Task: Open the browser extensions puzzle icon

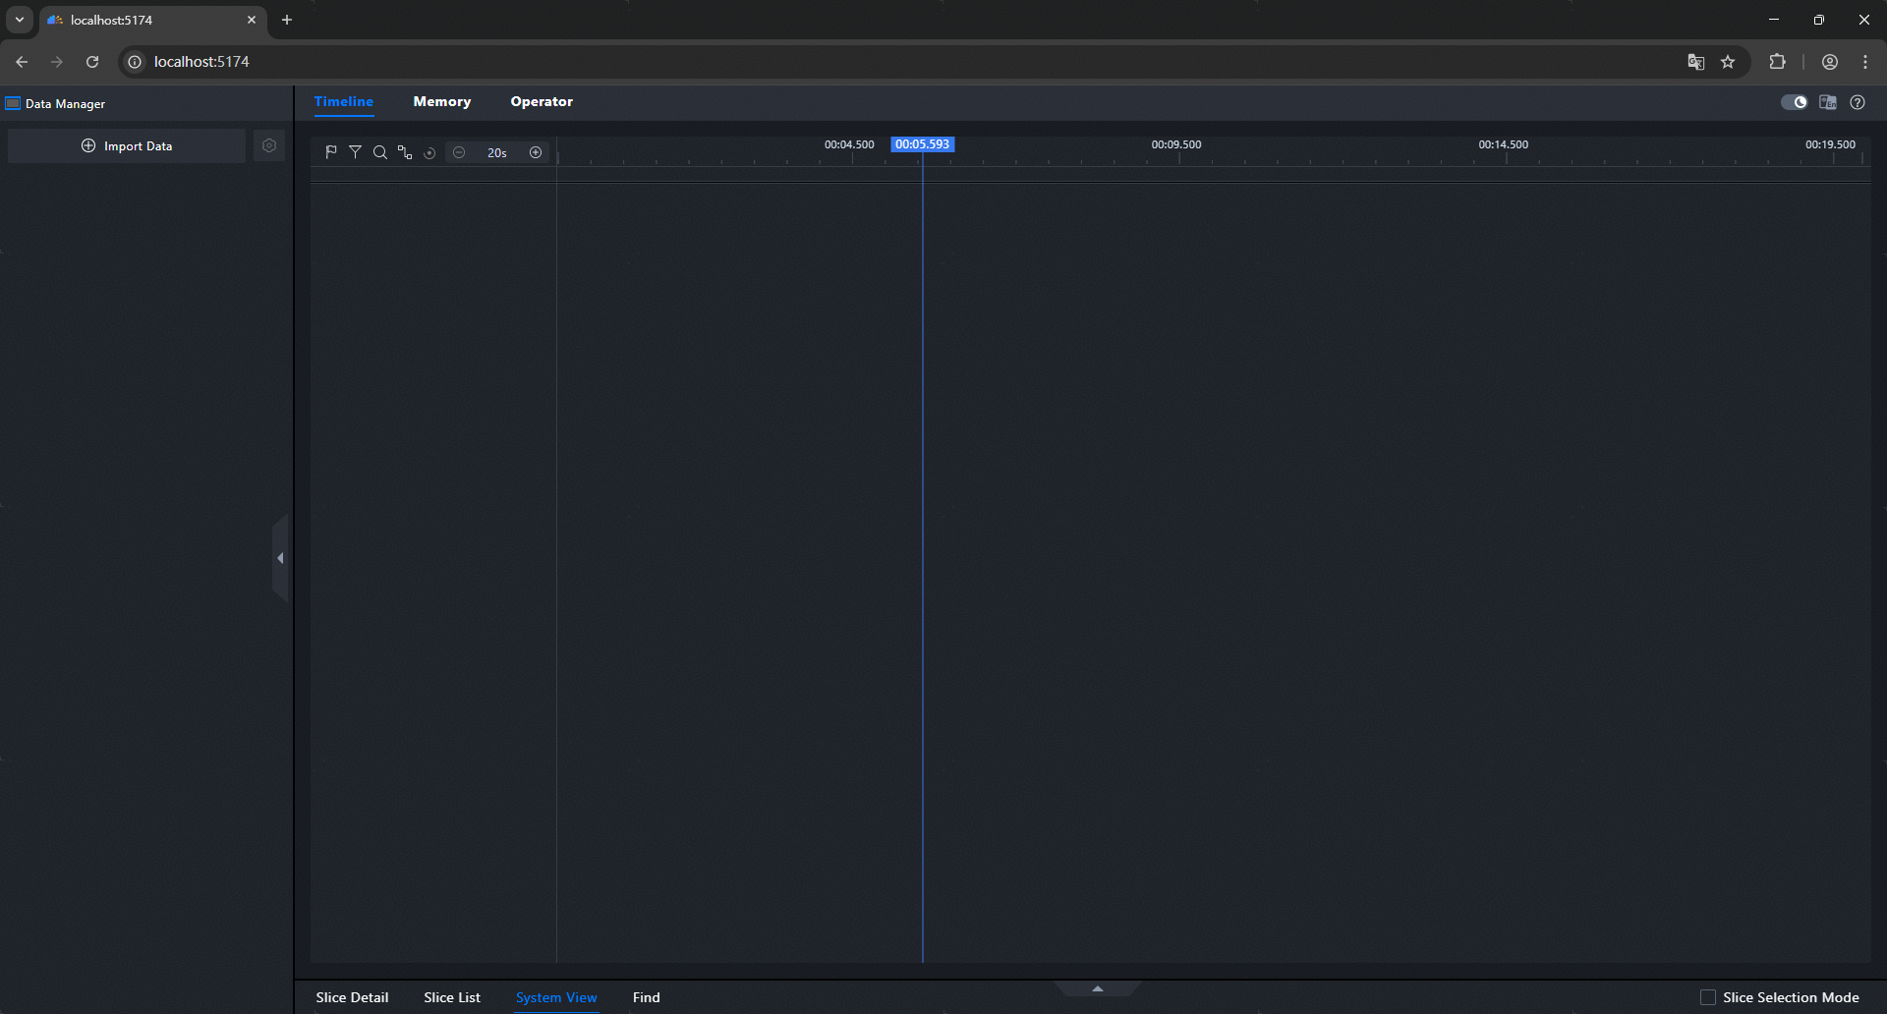Action: coord(1777,62)
